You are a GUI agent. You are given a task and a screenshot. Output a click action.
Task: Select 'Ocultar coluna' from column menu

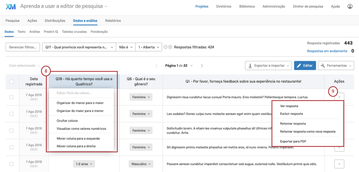(x=67, y=120)
